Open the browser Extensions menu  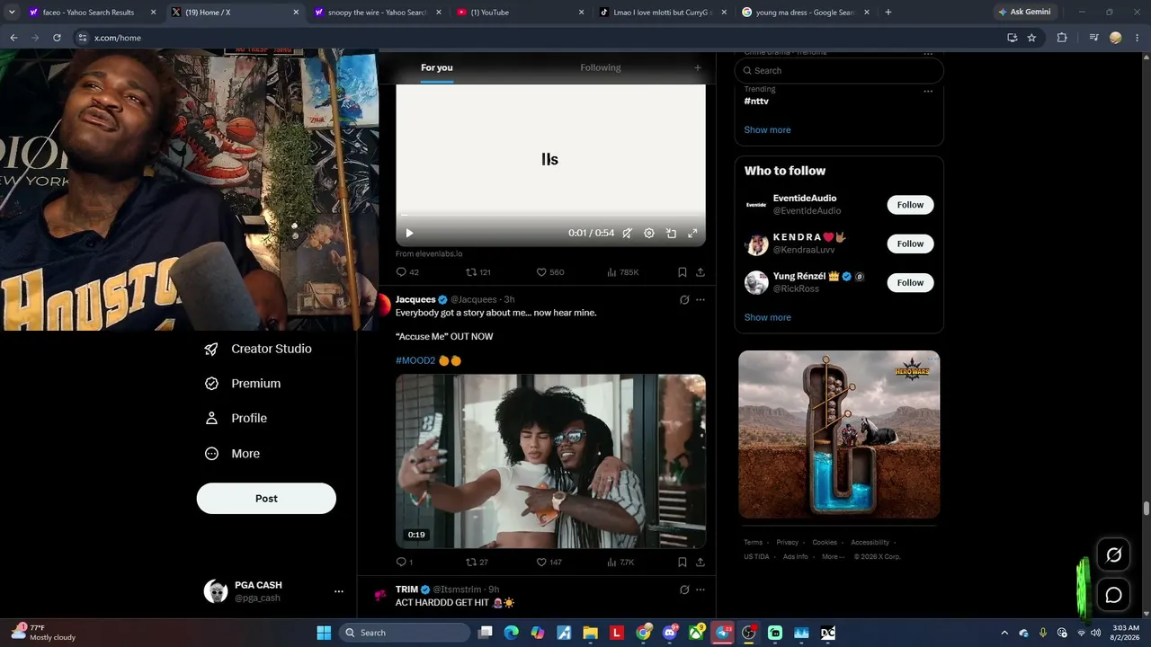click(1062, 38)
